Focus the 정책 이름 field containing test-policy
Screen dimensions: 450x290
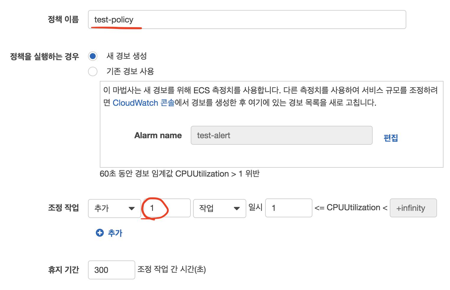pyautogui.click(x=247, y=20)
